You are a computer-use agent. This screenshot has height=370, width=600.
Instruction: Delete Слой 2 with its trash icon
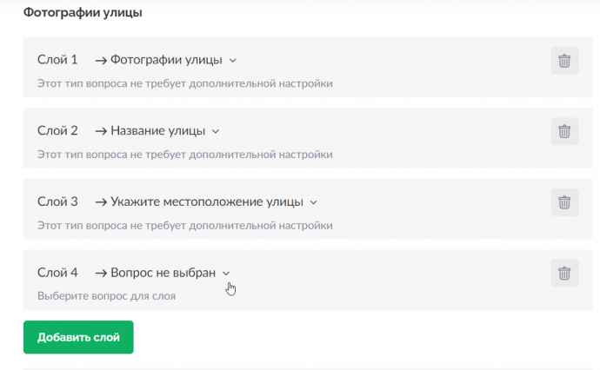pyautogui.click(x=564, y=131)
